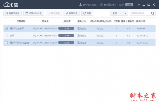This screenshot has width=159, height=103.
Task: Click the 上传进度 column header
Action: tap(66, 21)
